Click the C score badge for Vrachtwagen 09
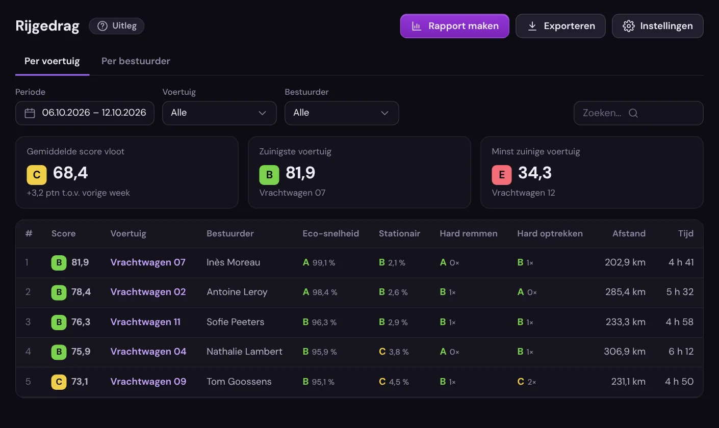 tap(59, 382)
